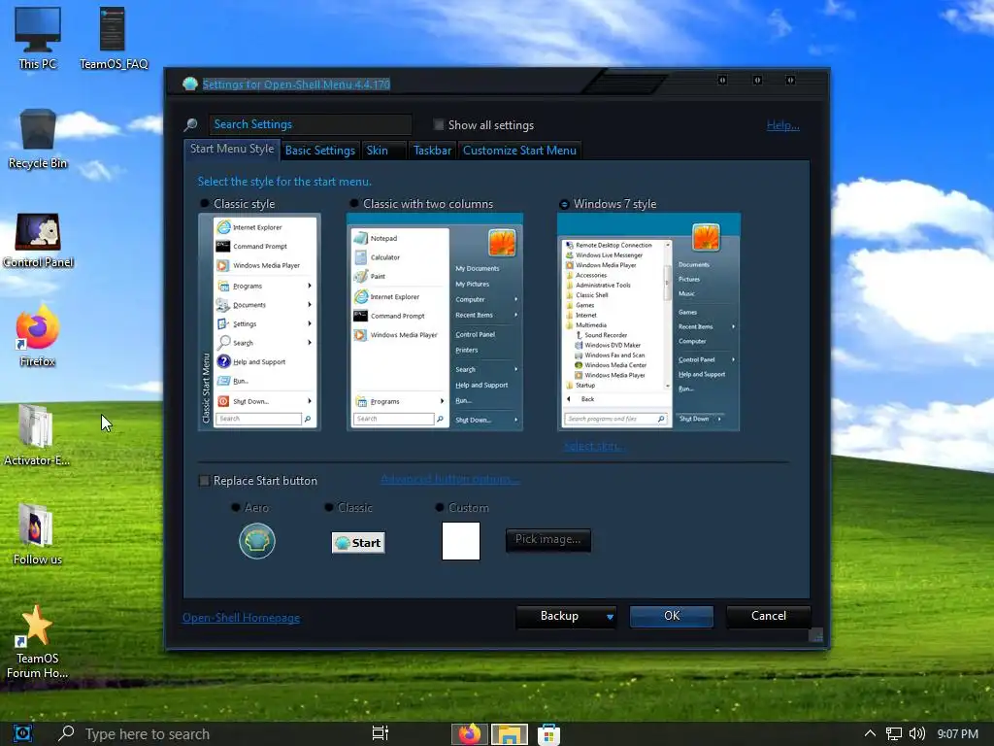Screen dimensions: 994x746
Task: Click the 9:07 PM taskbar clock
Action: 957,734
